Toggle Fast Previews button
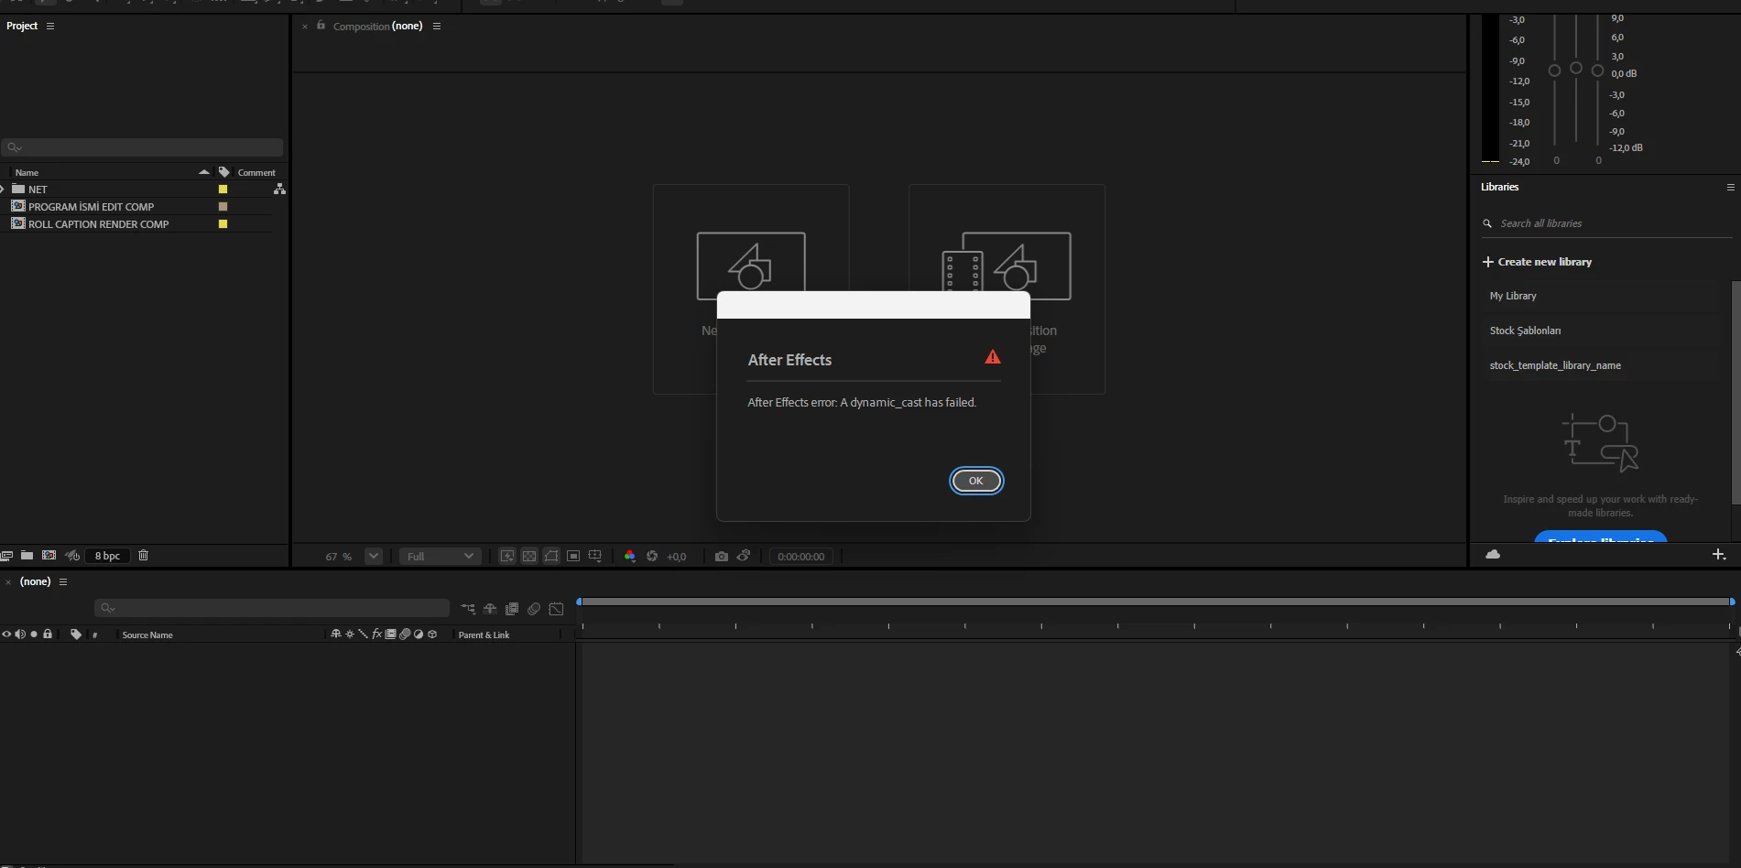Screen dimensions: 1741x868 507,556
